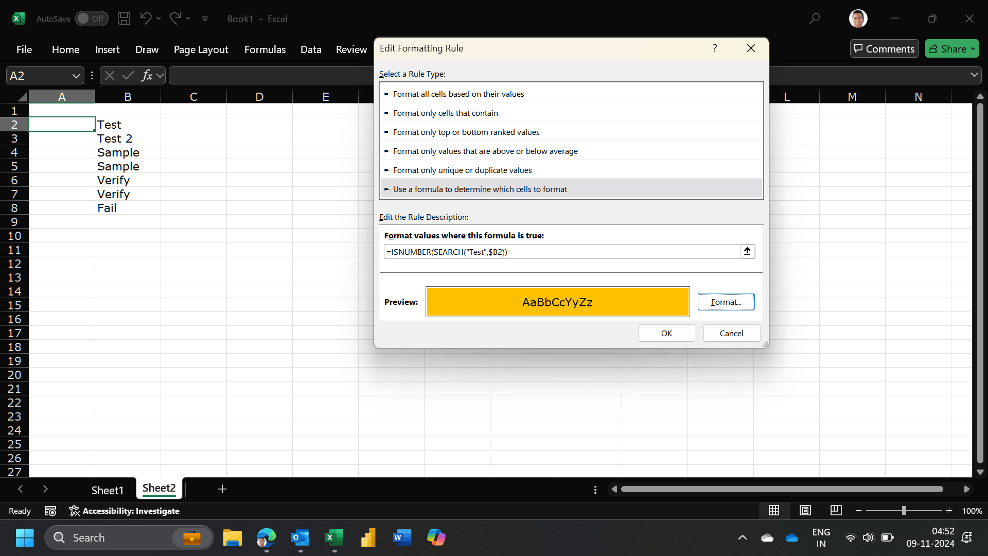The height and width of the screenshot is (556, 988).
Task: Select 'Format only cells that contain' rule type
Action: [445, 113]
